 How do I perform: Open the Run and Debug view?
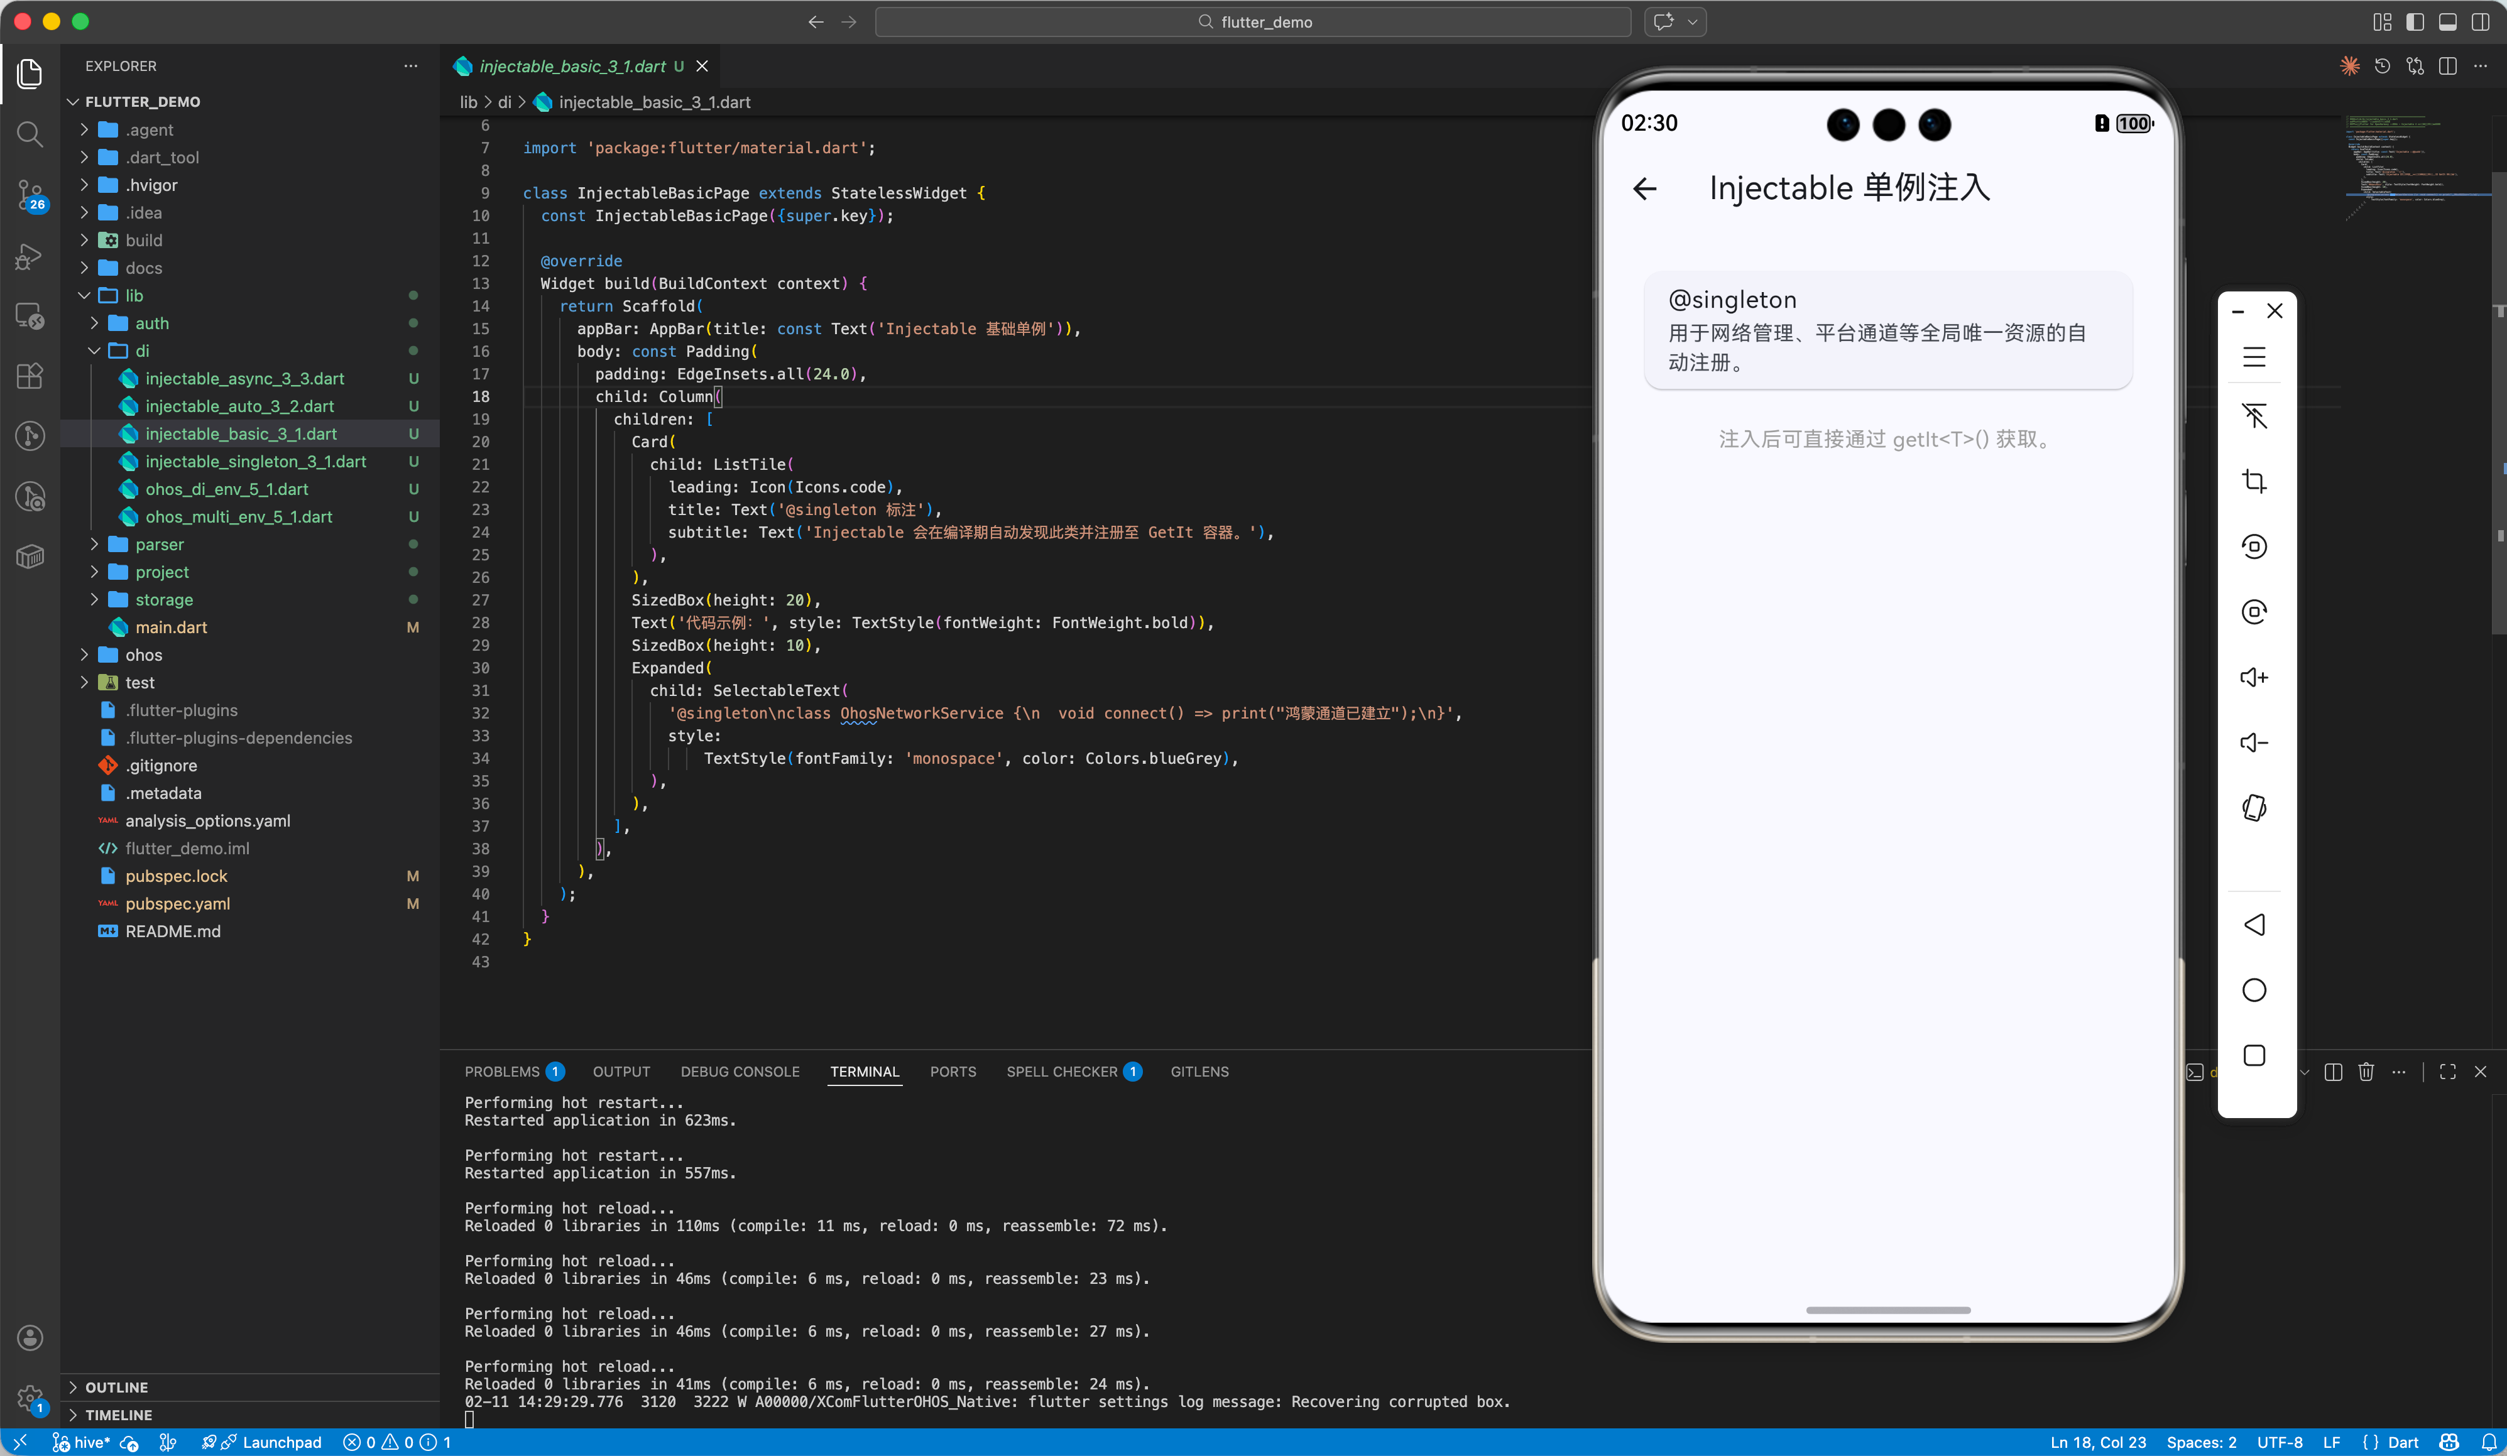pos(30,256)
